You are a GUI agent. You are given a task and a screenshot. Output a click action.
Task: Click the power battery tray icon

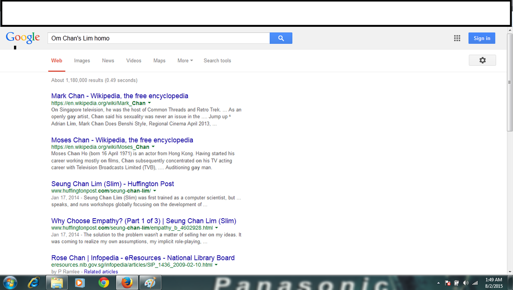(x=456, y=283)
